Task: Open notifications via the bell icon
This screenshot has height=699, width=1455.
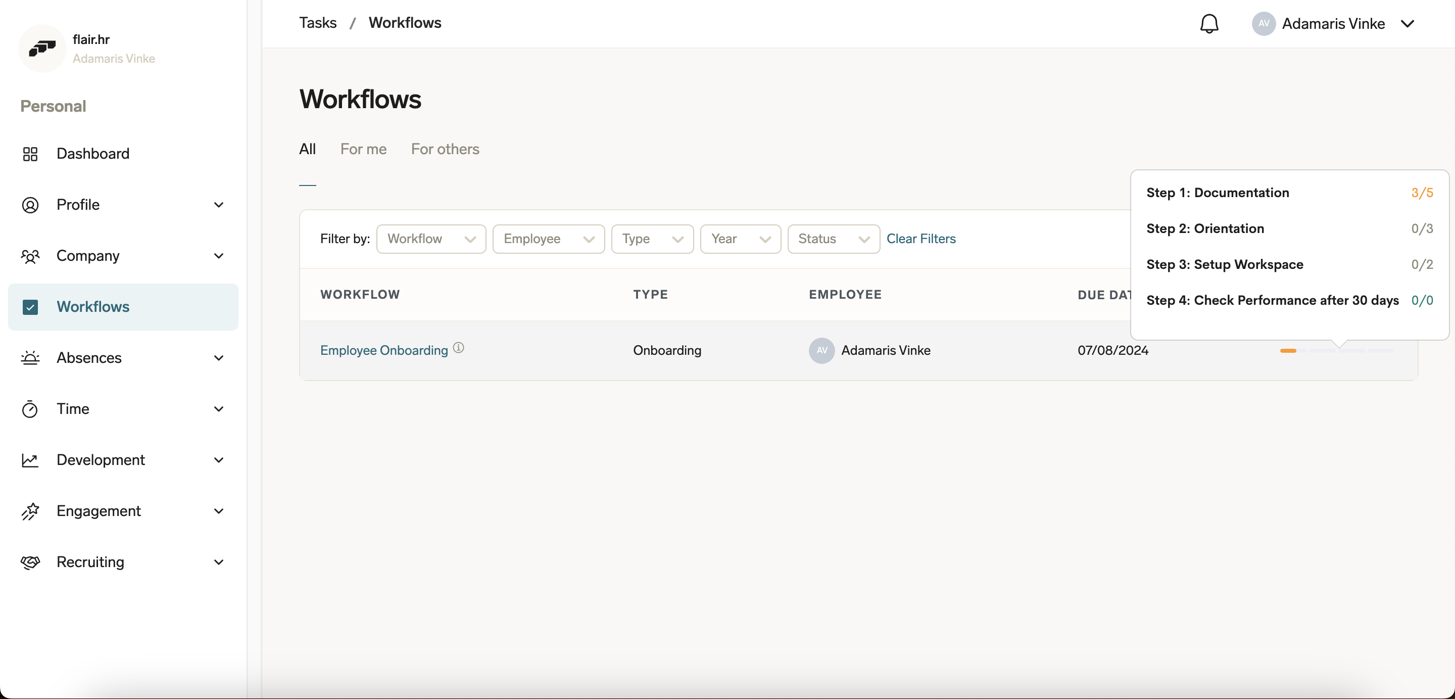Action: (x=1209, y=23)
